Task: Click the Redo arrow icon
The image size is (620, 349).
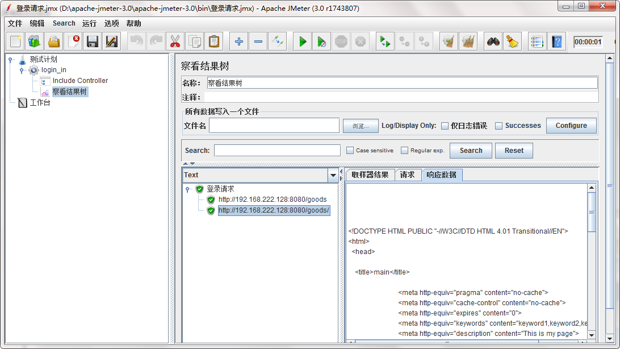Action: 156,41
